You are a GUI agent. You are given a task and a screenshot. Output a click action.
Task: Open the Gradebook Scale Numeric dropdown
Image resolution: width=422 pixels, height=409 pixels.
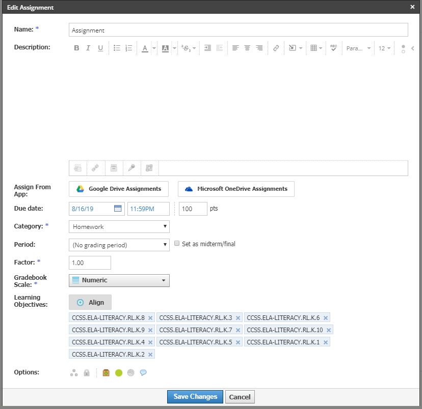tap(119, 280)
